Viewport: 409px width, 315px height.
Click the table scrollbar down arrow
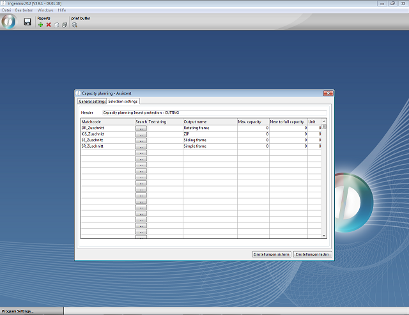pos(324,236)
